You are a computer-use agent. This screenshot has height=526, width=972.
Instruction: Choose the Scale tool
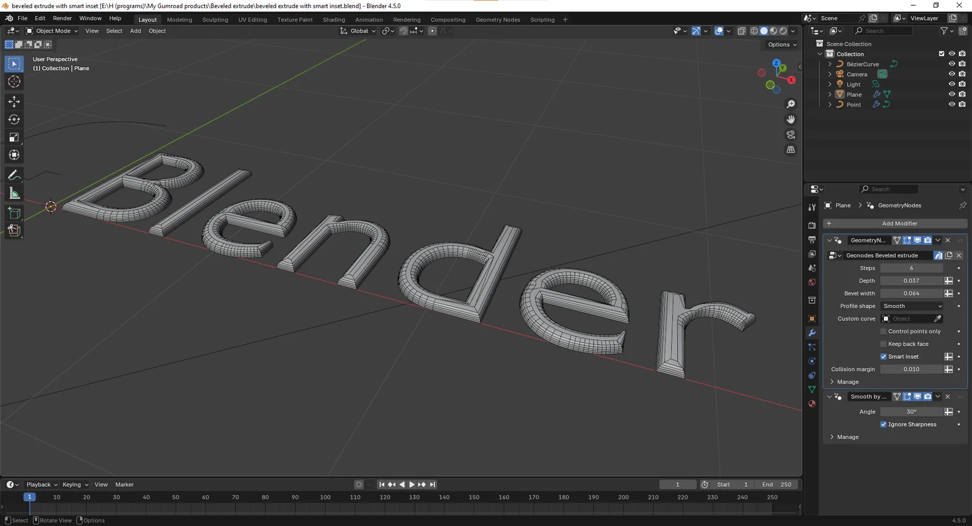tap(14, 137)
